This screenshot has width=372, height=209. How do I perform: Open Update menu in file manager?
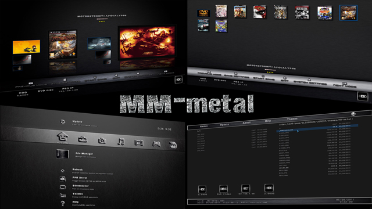(x=224, y=124)
